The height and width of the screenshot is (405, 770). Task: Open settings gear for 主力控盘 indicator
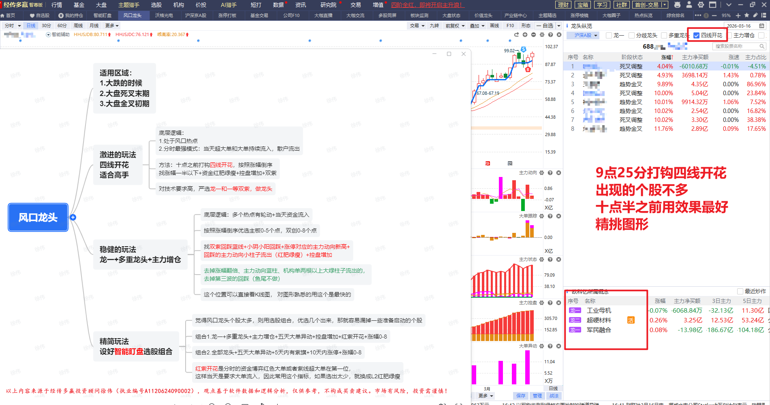542,303
